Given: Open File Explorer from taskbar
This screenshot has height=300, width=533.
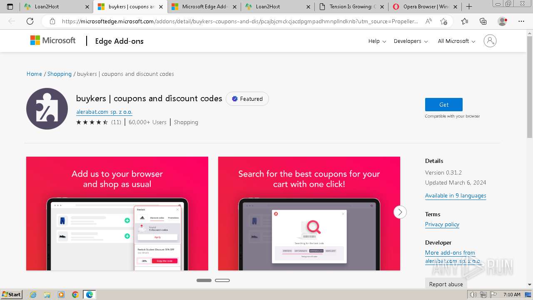Looking at the screenshot, I should (47, 295).
